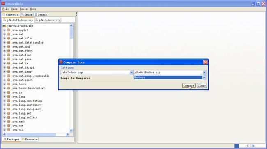Open the Scope to Compare Members dropdown
267x149 pixels.
click(x=204, y=78)
